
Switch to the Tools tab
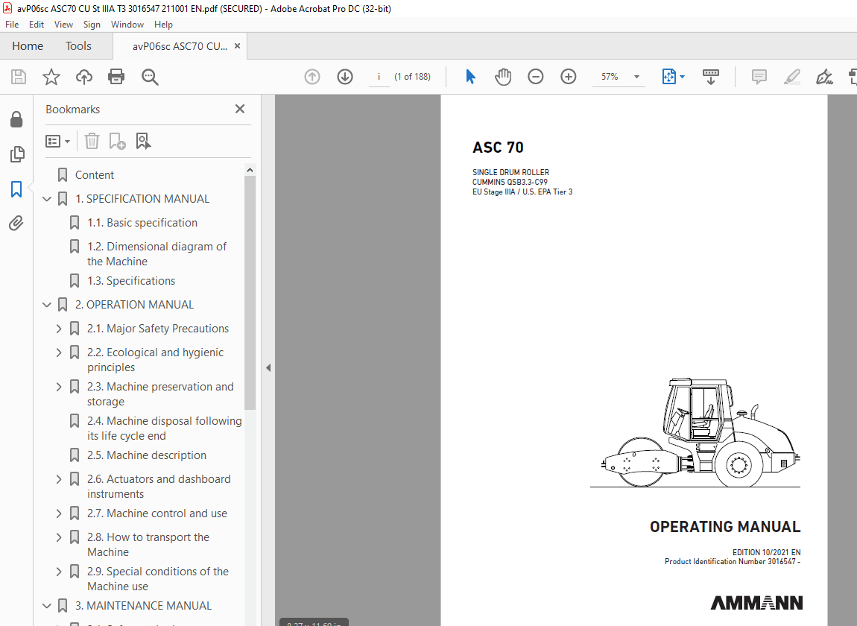pyautogui.click(x=78, y=45)
